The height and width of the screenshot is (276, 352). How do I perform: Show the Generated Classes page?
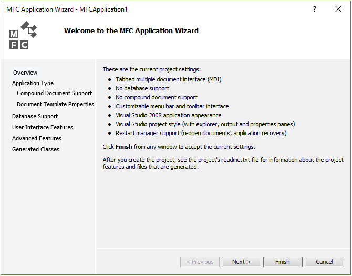36,149
